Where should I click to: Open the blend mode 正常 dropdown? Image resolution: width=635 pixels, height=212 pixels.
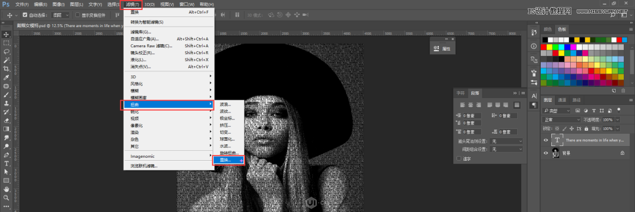click(x=561, y=120)
